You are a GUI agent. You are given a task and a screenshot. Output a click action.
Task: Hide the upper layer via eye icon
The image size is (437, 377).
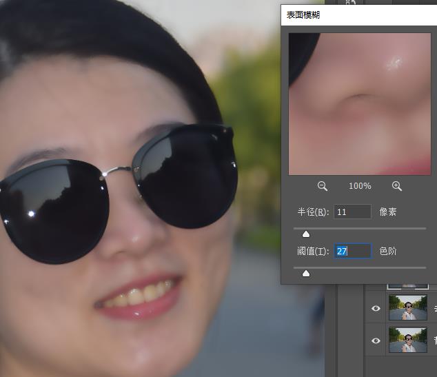tap(376, 308)
